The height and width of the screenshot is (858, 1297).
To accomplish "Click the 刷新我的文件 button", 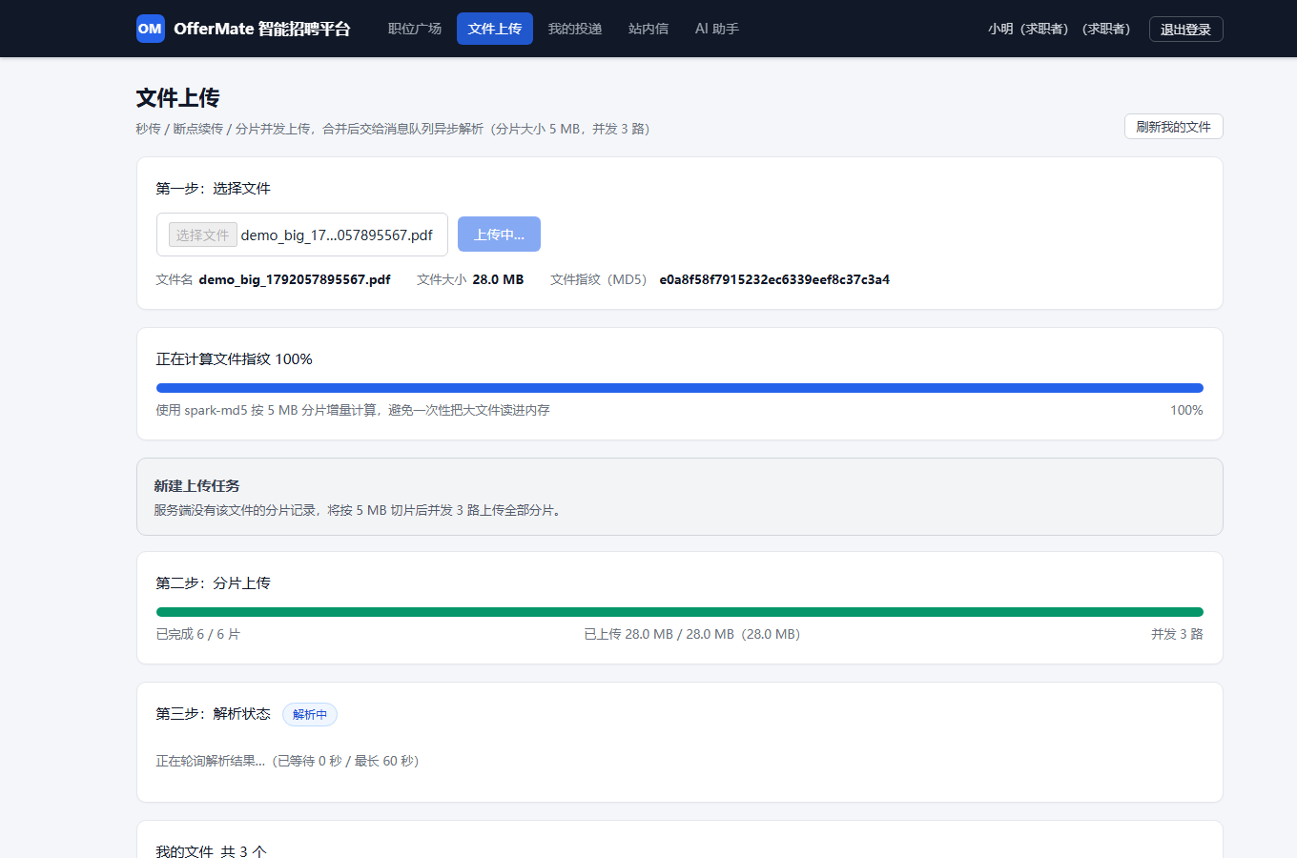I will [x=1173, y=127].
